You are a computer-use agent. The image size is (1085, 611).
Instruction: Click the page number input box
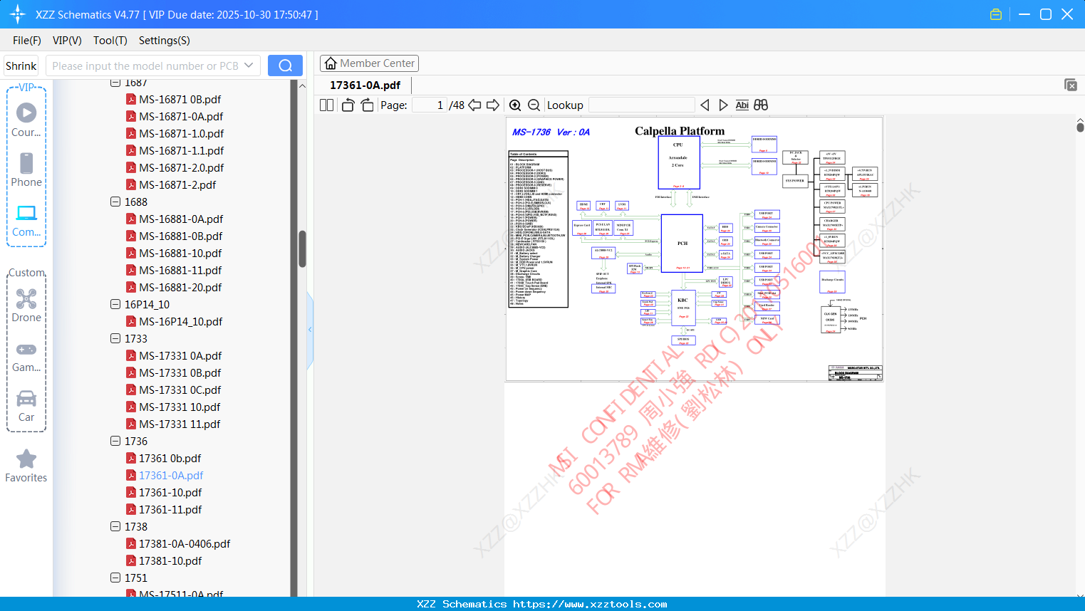[x=430, y=105]
